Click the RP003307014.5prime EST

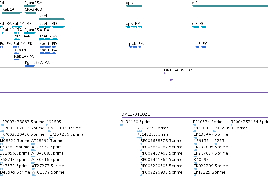[3, 131]
